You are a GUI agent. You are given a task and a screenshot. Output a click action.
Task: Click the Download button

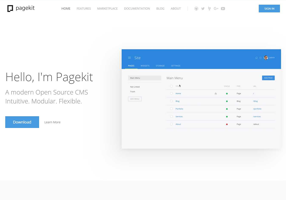(x=22, y=122)
